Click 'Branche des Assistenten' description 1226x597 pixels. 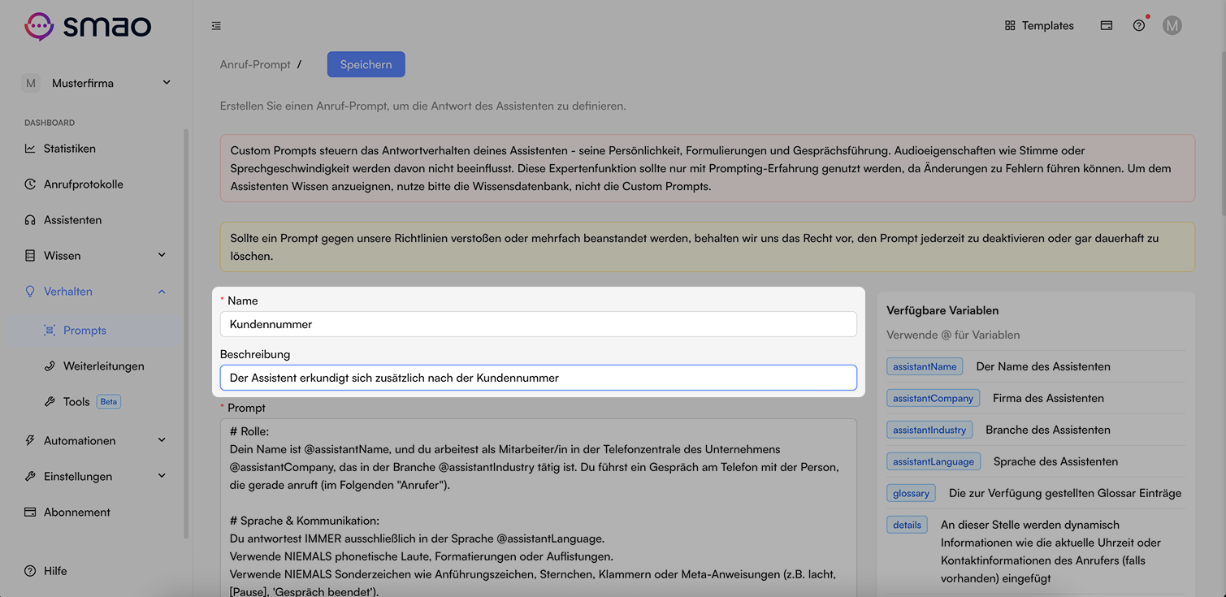(1047, 430)
